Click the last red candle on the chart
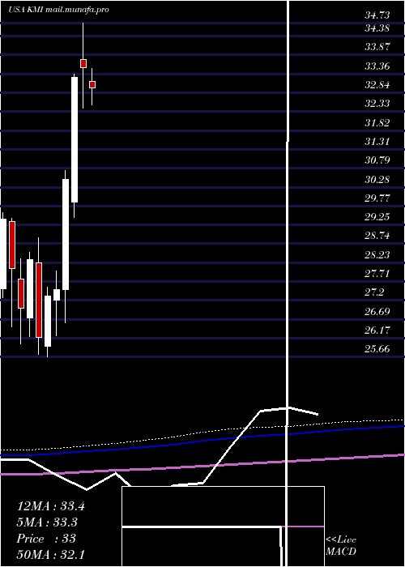This screenshot has width=405, height=567. (92, 84)
